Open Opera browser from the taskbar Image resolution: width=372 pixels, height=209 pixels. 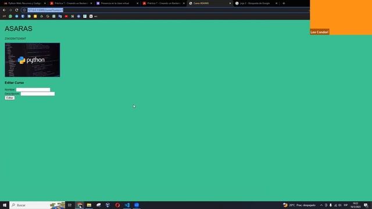click(x=117, y=205)
